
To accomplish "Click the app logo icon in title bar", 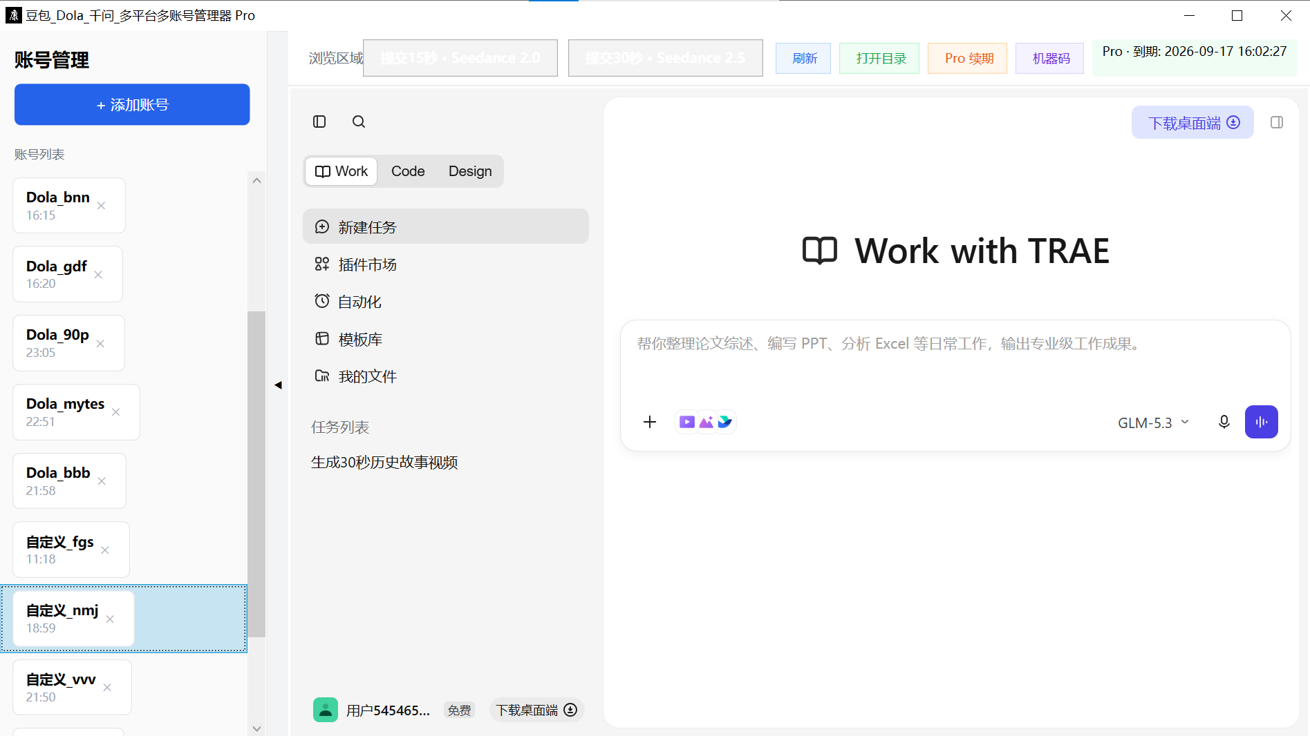I will (x=13, y=15).
